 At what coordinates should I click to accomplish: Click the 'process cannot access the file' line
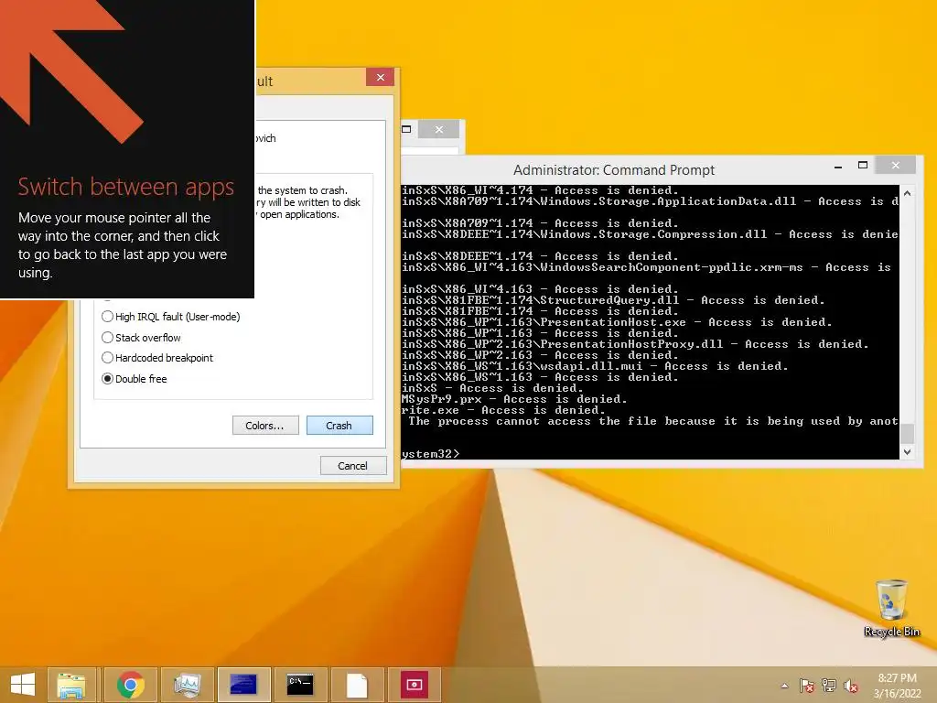(x=653, y=421)
